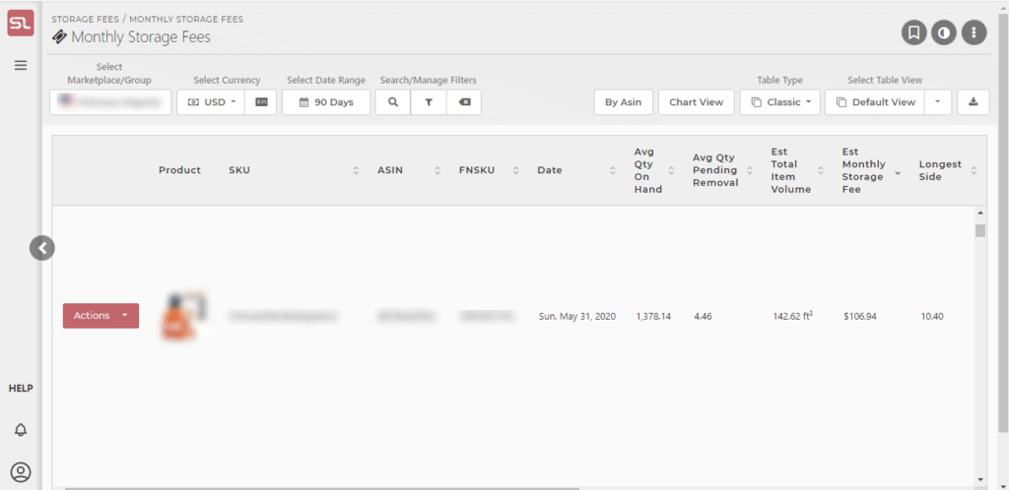This screenshot has height=490, width=1009.
Task: Click the table's vertical scrollbar thumb
Action: point(980,230)
